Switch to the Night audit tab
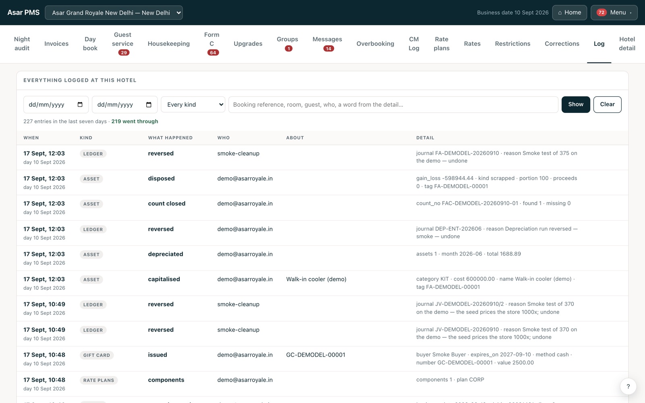Image resolution: width=645 pixels, height=403 pixels. pos(22,44)
